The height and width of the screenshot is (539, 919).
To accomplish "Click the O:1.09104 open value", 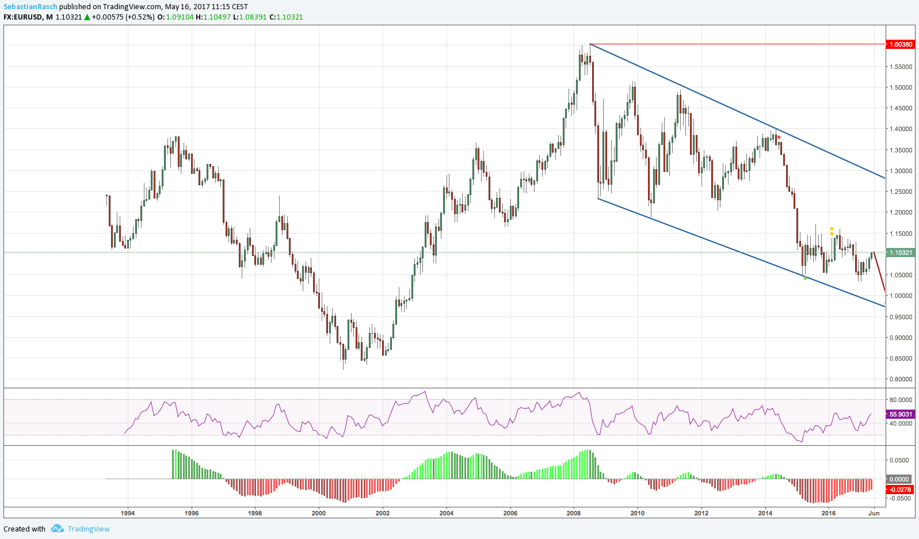I will click(176, 17).
